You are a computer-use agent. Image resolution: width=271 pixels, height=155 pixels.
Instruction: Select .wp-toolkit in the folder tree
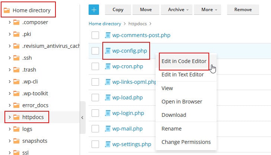pos(35,93)
